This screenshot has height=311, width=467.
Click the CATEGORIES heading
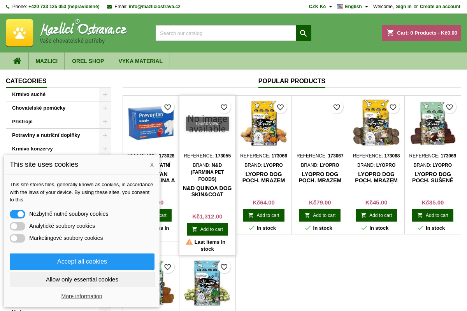[x=26, y=81]
